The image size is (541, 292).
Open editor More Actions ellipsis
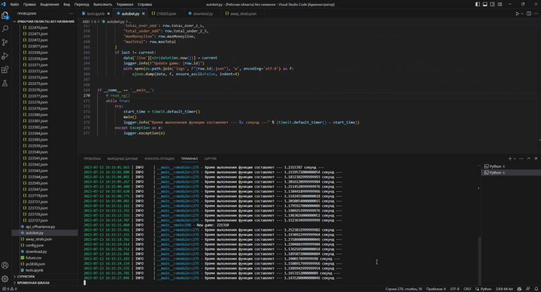(536, 13)
